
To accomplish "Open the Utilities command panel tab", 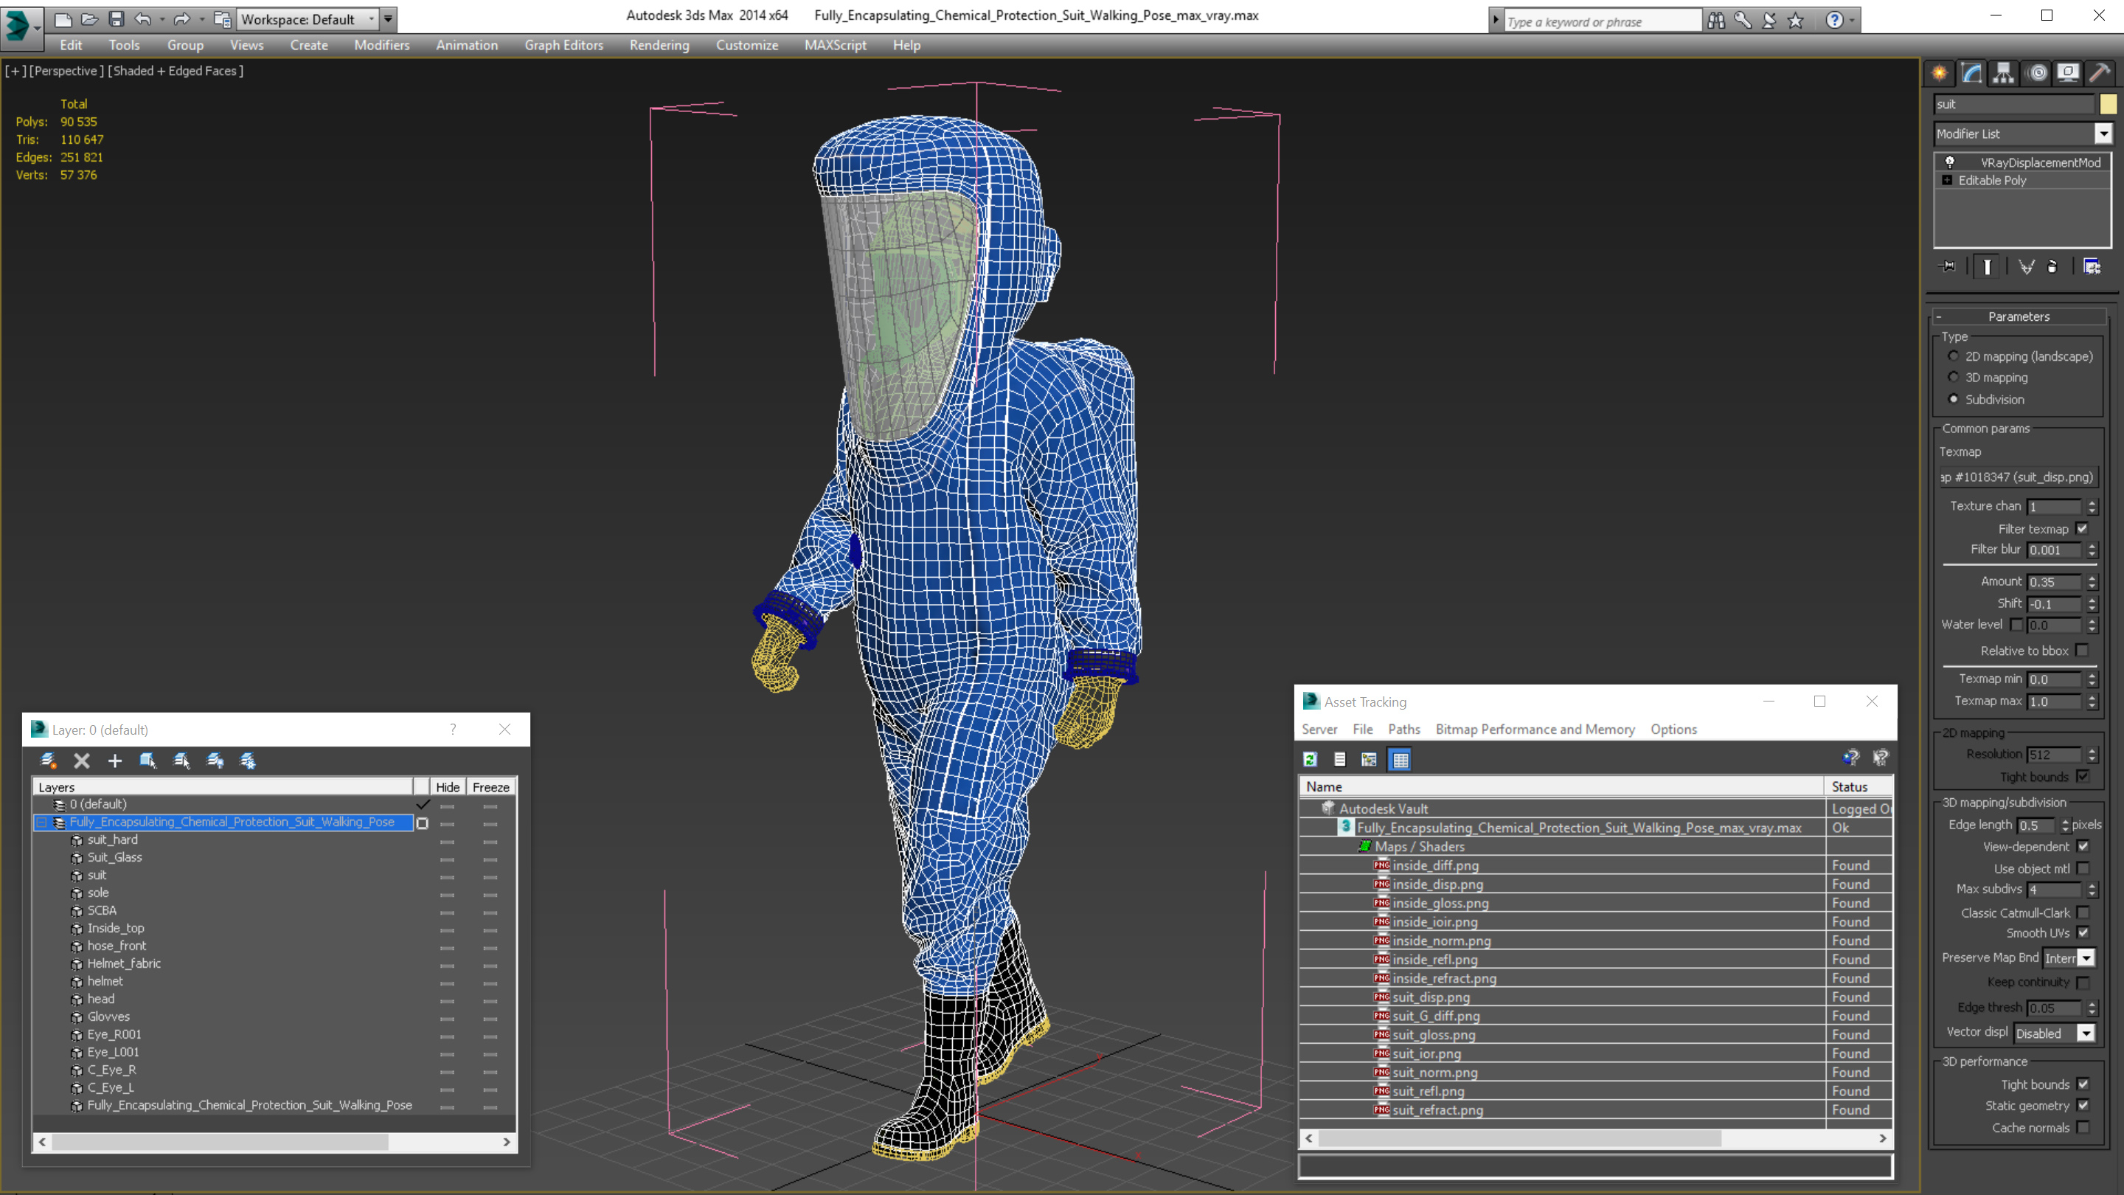I will (x=2099, y=74).
